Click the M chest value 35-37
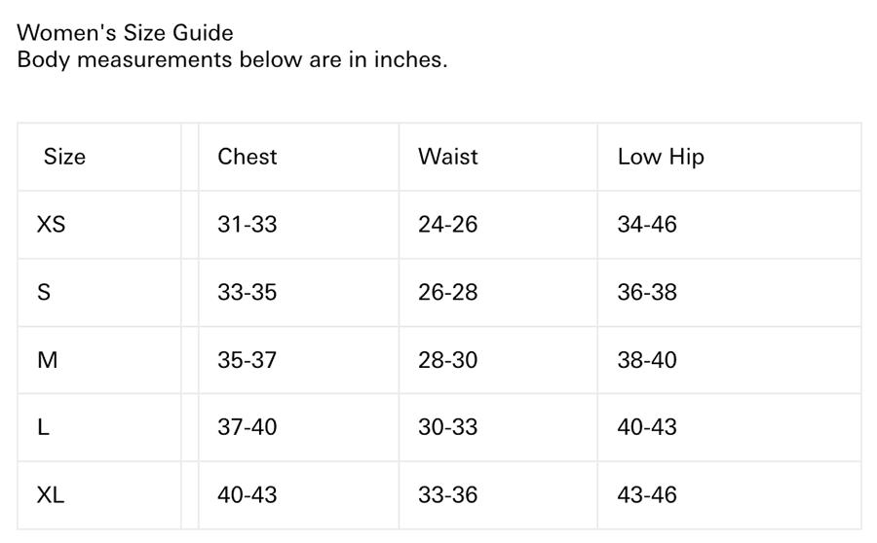Screen dimensions: 877x543 point(248,360)
